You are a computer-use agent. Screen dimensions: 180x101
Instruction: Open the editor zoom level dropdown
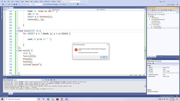coord(6,75)
